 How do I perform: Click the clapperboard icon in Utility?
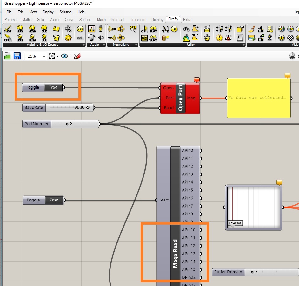pos(207,29)
